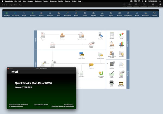Open Write Checks in Banking
The image size is (163, 114).
112,74
